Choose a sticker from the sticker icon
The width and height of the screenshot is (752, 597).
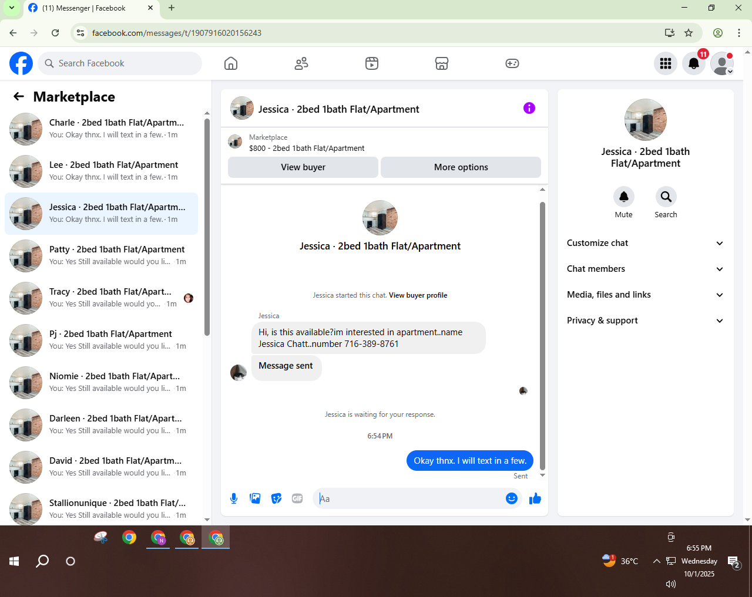[x=276, y=498]
